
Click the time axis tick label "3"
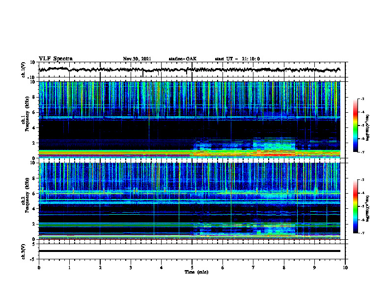click(x=131, y=268)
